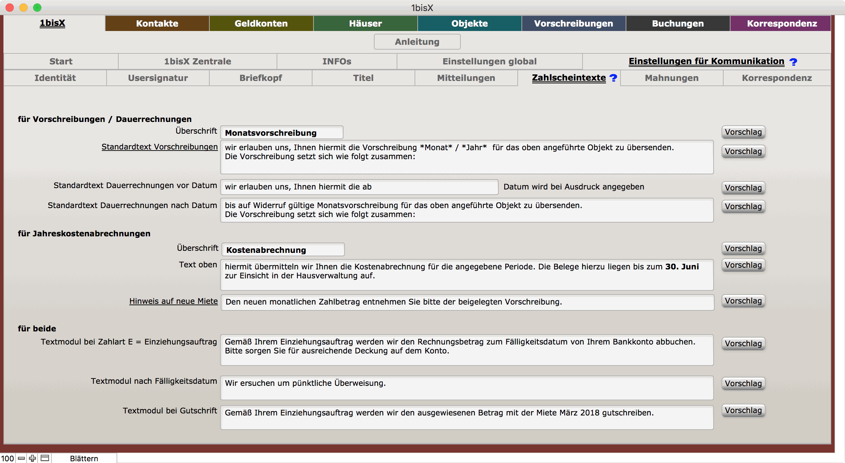This screenshot has width=845, height=463.
Task: Click into the Text oben field
Action: click(x=467, y=275)
